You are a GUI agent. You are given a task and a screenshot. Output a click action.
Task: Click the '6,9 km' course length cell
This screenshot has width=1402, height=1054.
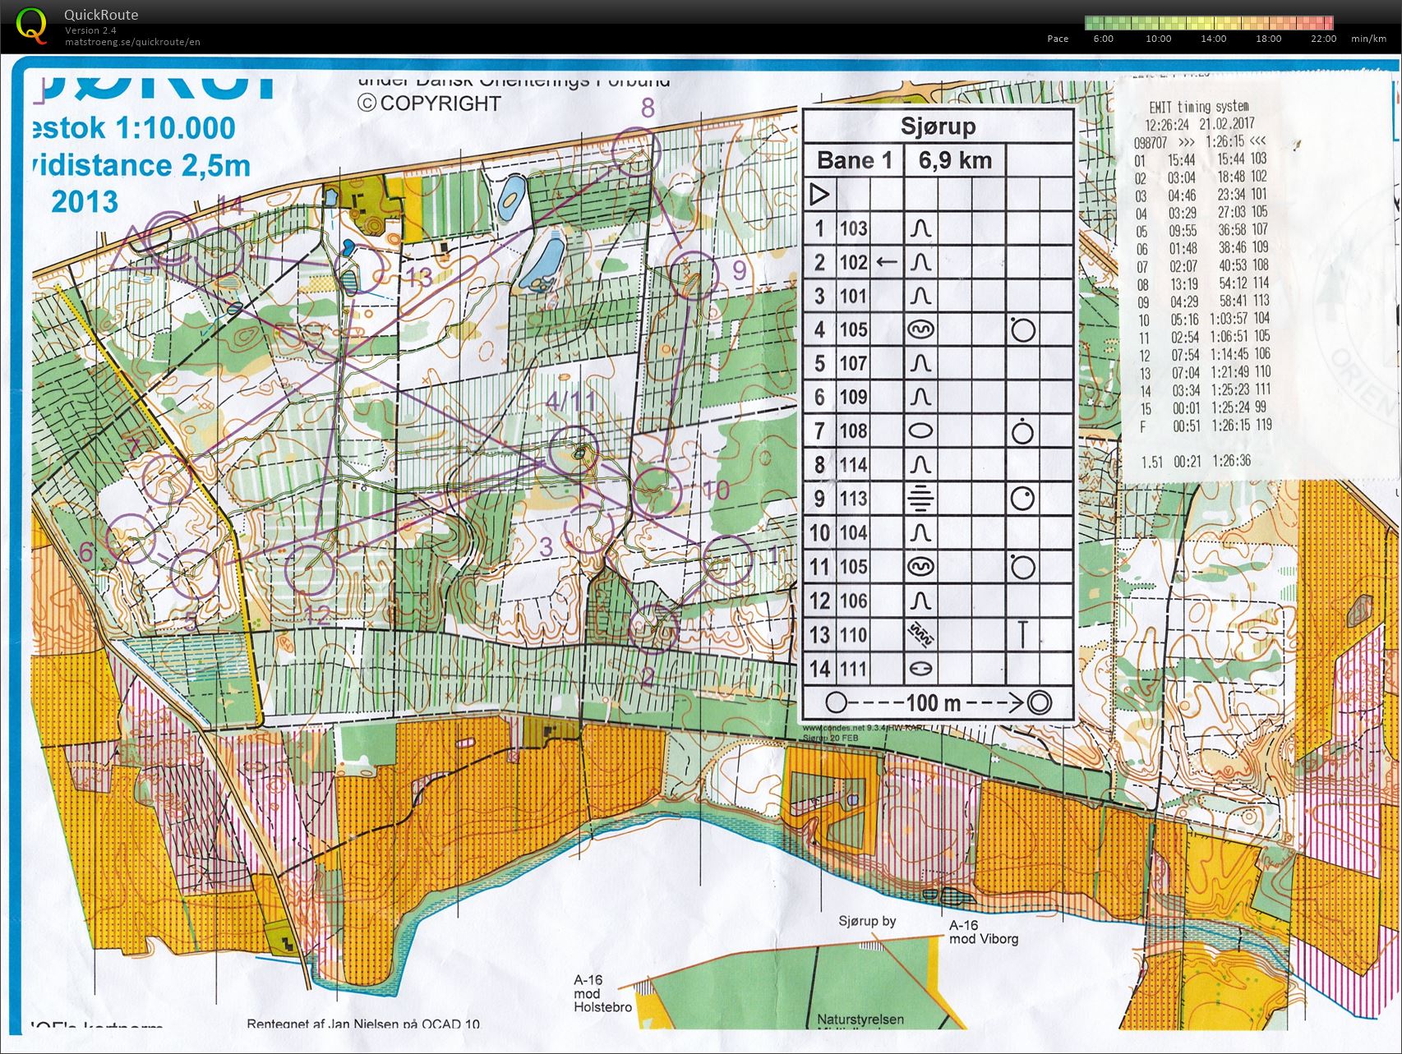coord(955,160)
